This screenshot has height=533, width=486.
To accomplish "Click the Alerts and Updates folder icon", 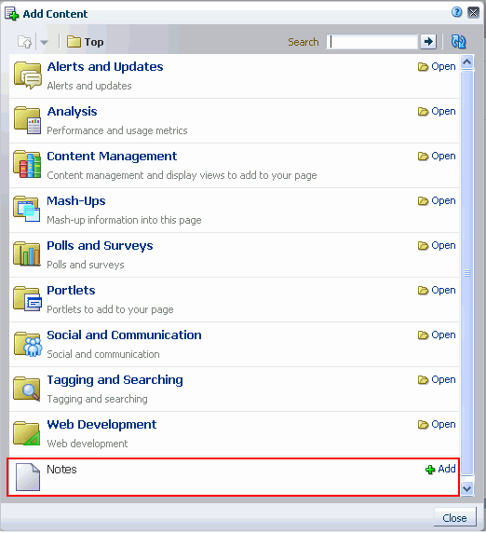I will 28,75.
